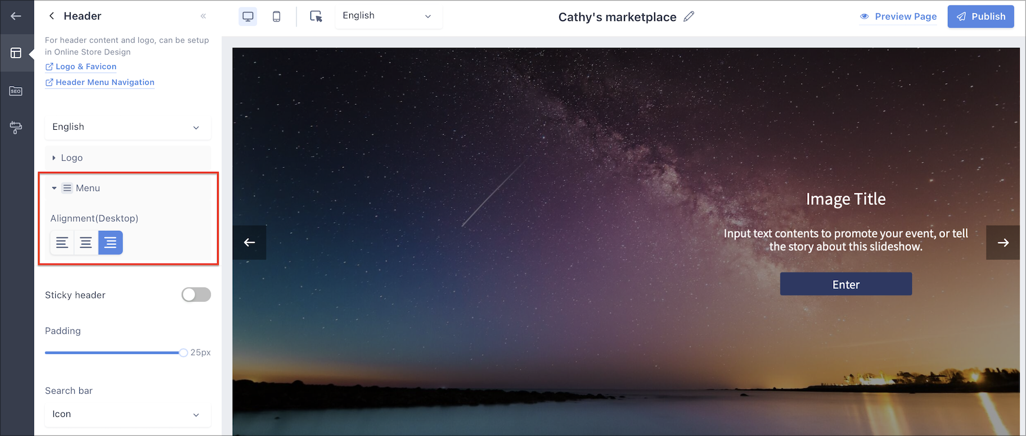
Task: Click the Enter button on slideshow
Action: (x=845, y=284)
